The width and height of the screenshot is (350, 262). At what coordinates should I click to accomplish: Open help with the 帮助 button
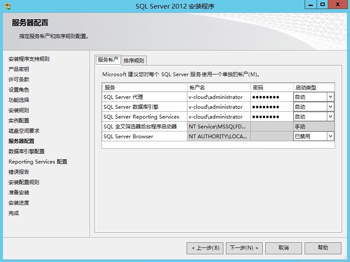coord(323,248)
